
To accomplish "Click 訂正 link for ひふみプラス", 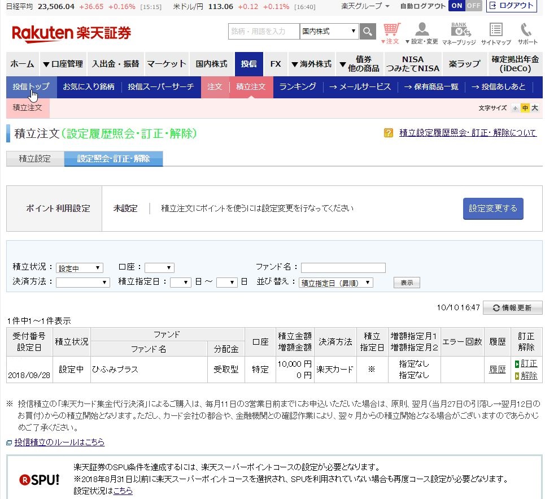I will coord(529,364).
